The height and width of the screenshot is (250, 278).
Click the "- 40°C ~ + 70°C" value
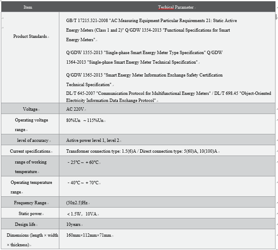click(x=83, y=183)
